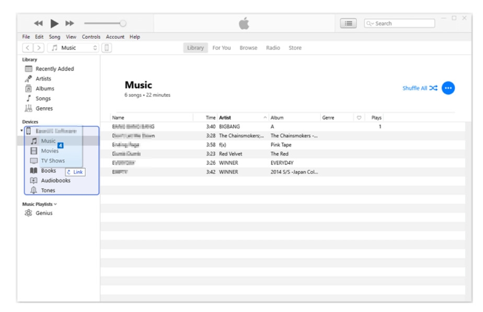Image resolution: width=483 pixels, height=312 pixels.
Task: Click the song list vertical scrollbar
Action: 468,211
